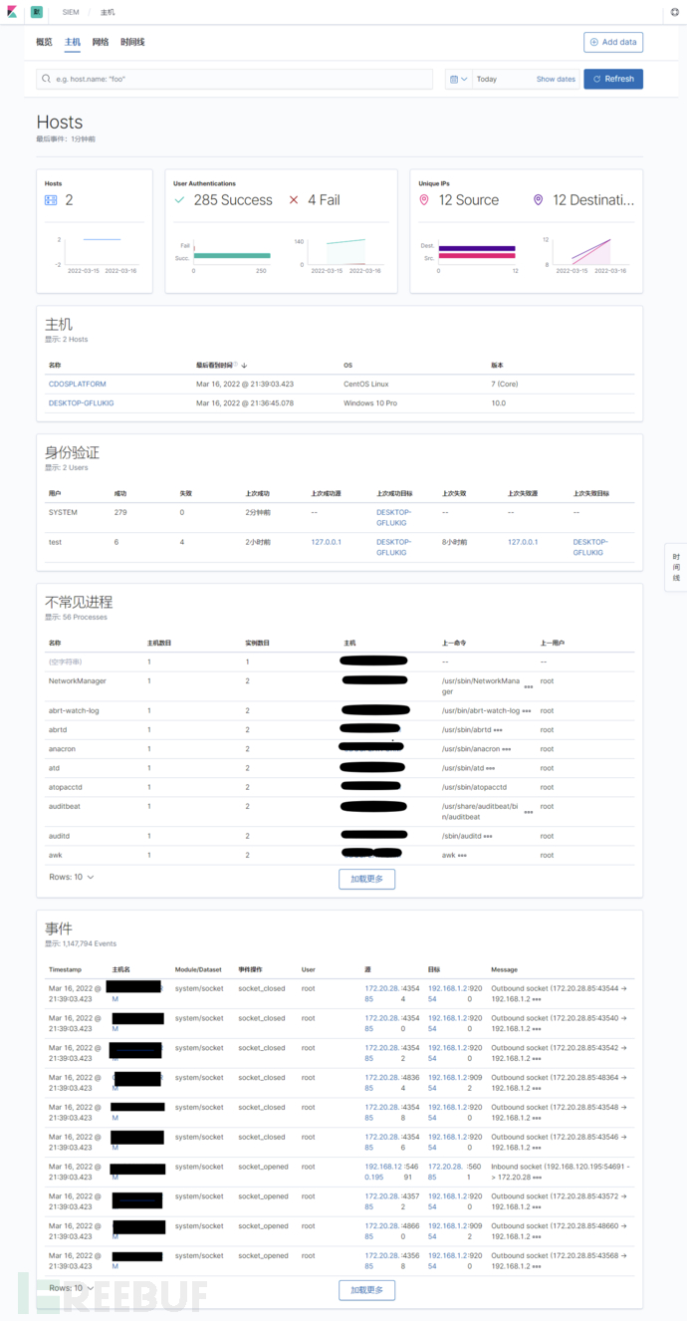Click 192.168.120.195 source IP link

[383, 1172]
